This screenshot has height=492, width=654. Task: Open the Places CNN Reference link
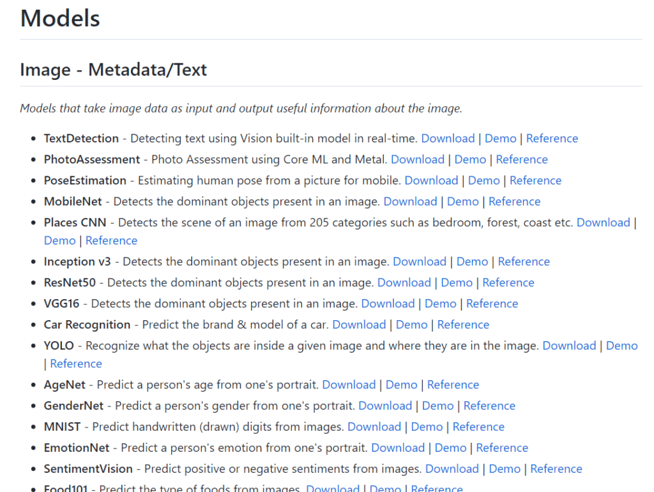tap(111, 241)
